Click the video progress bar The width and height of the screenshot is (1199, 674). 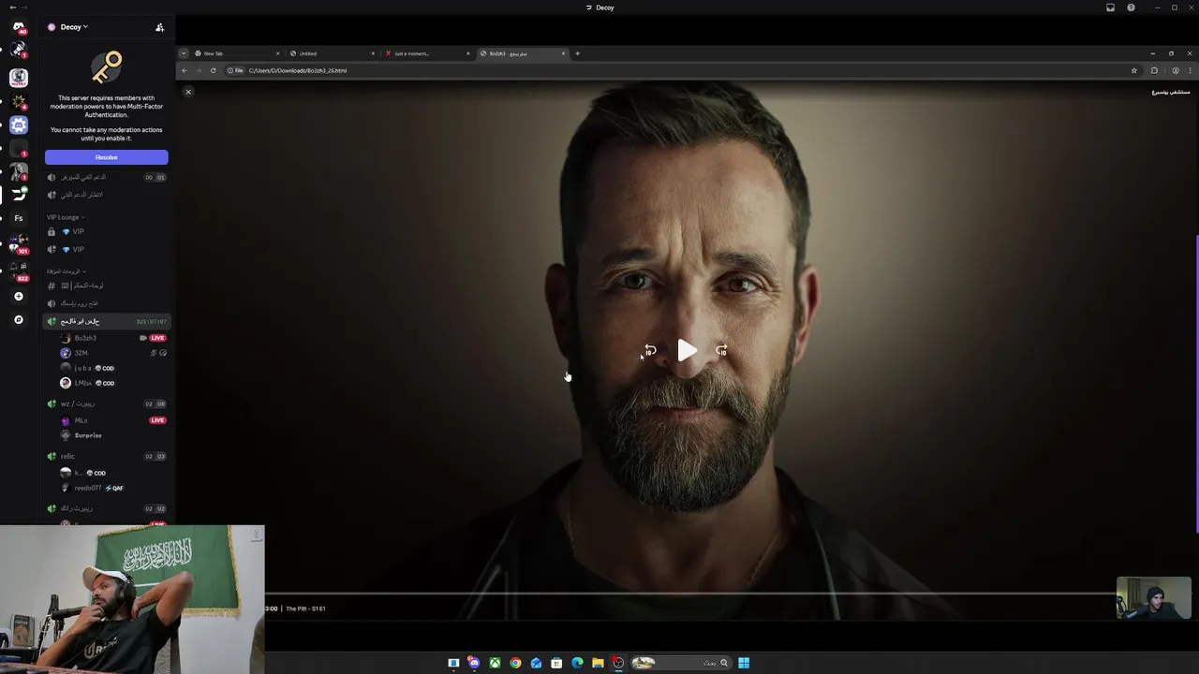point(689,593)
